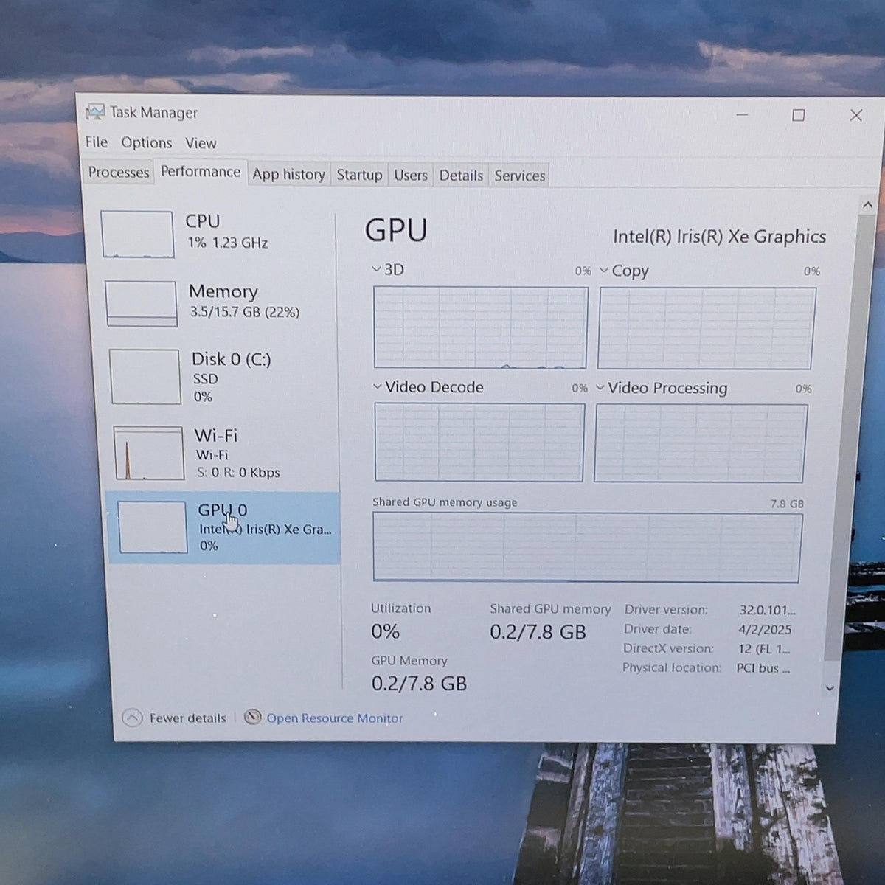Click the scrollbar down arrow

(x=830, y=687)
